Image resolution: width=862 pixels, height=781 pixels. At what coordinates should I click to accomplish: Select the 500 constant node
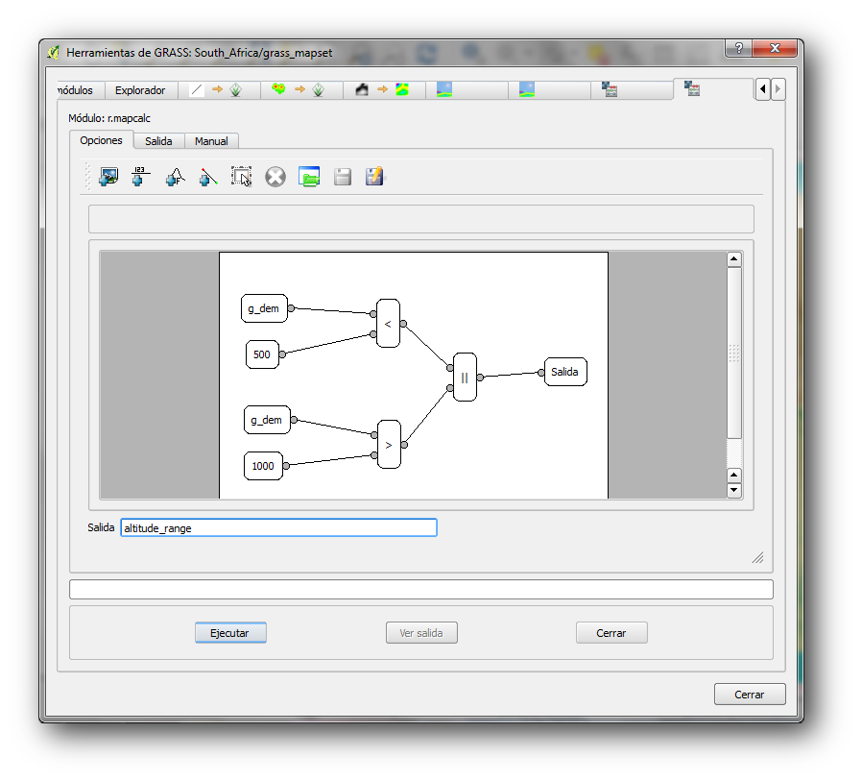tap(262, 354)
